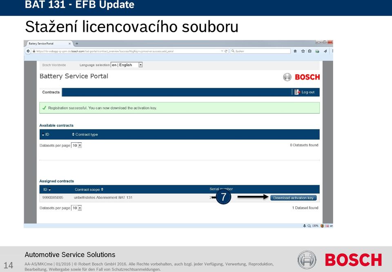Screen dimensions: 392x272
Task: Click the flag language icon in status bar
Action: click(327, 226)
